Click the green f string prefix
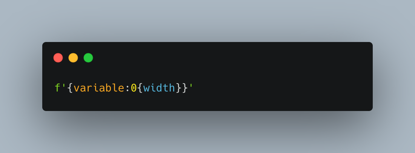 [57, 87]
